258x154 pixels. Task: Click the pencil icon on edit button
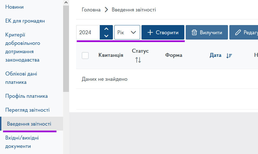pyautogui.click(x=238, y=33)
